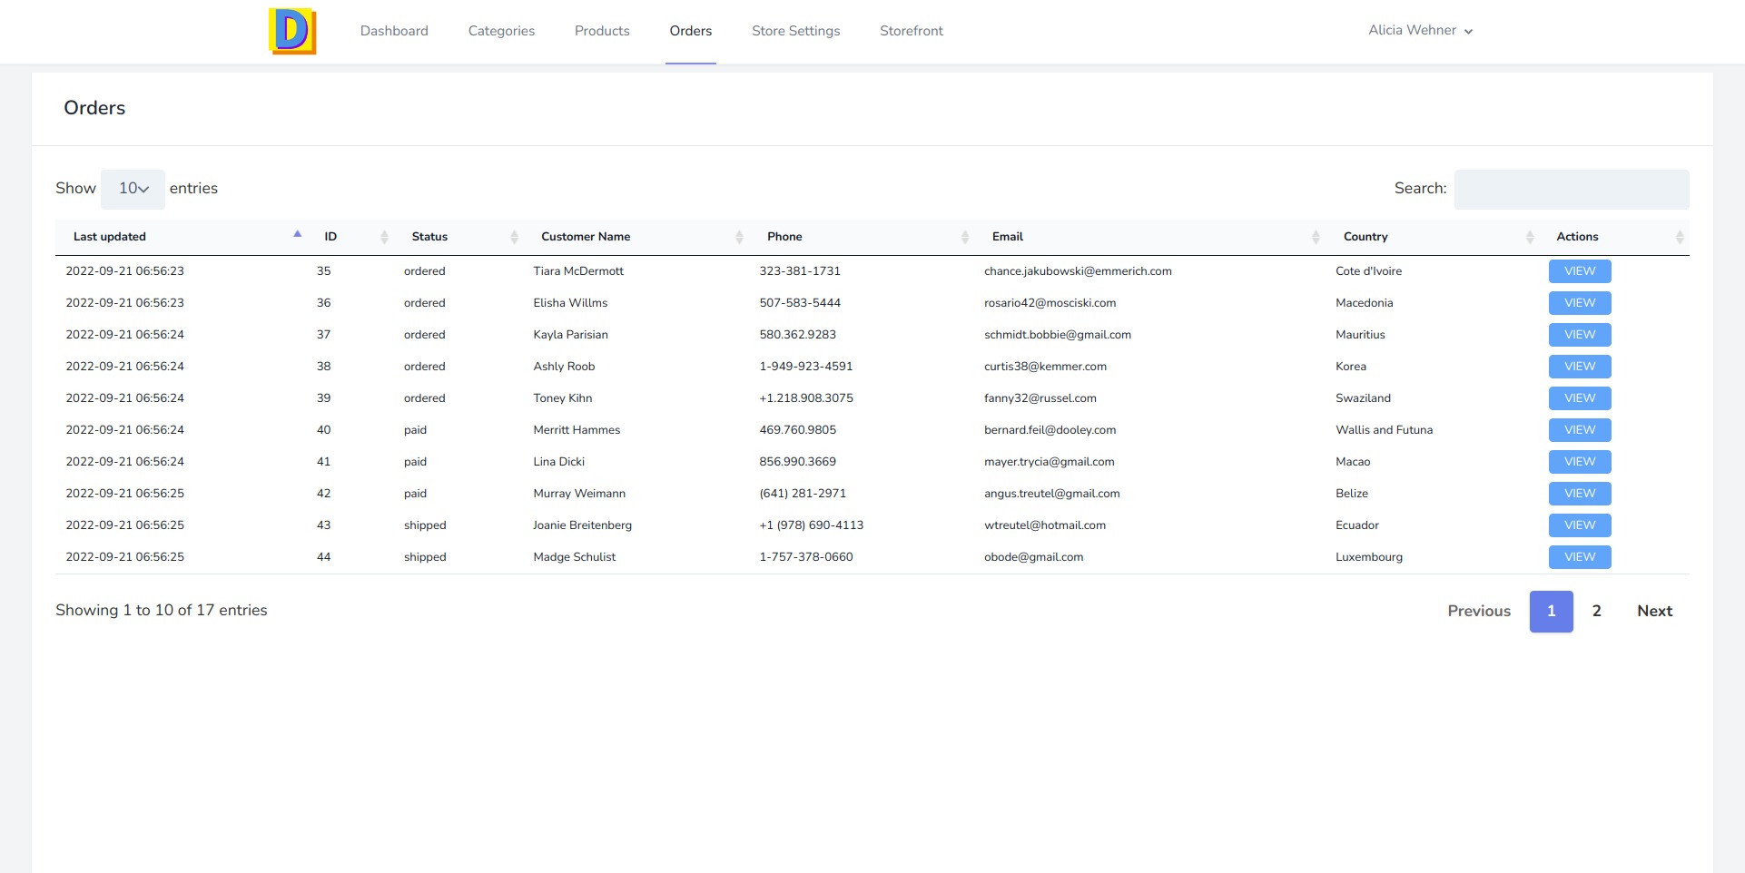Click email obode@gmail.com
Viewport: 1745px width, 873px height.
click(1033, 557)
